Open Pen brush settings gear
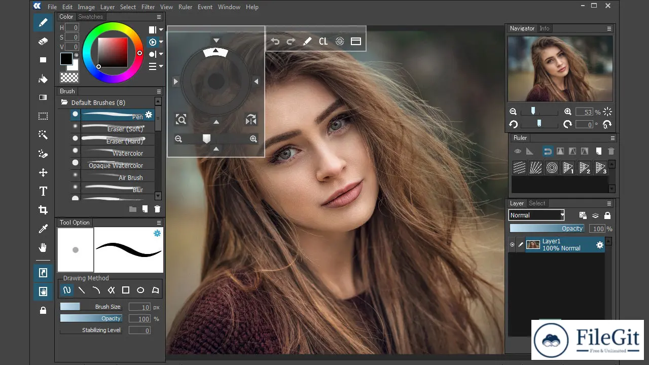The image size is (649, 365). point(149,115)
